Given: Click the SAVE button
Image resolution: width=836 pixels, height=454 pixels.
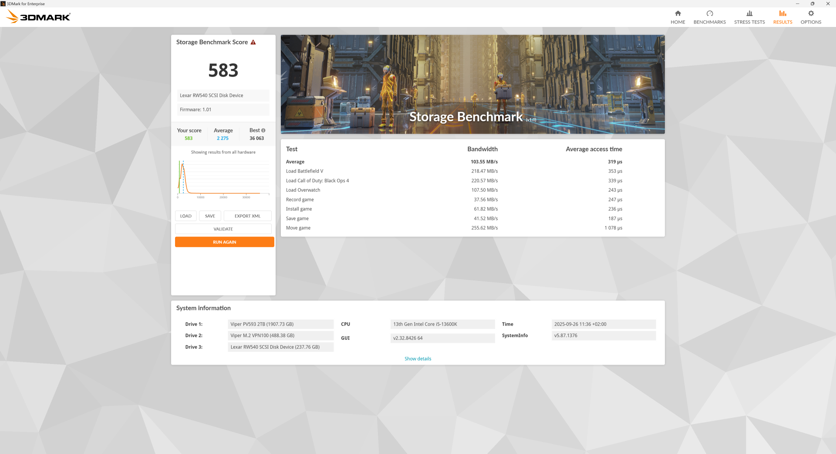Looking at the screenshot, I should 210,216.
